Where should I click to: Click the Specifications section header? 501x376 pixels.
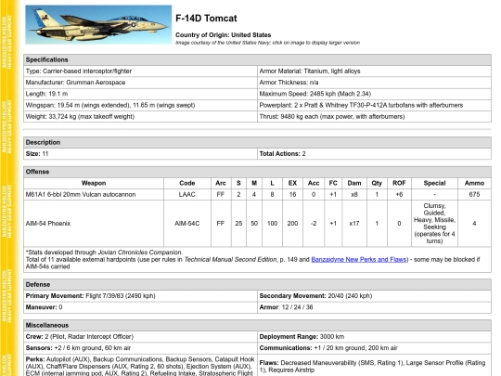point(257,59)
